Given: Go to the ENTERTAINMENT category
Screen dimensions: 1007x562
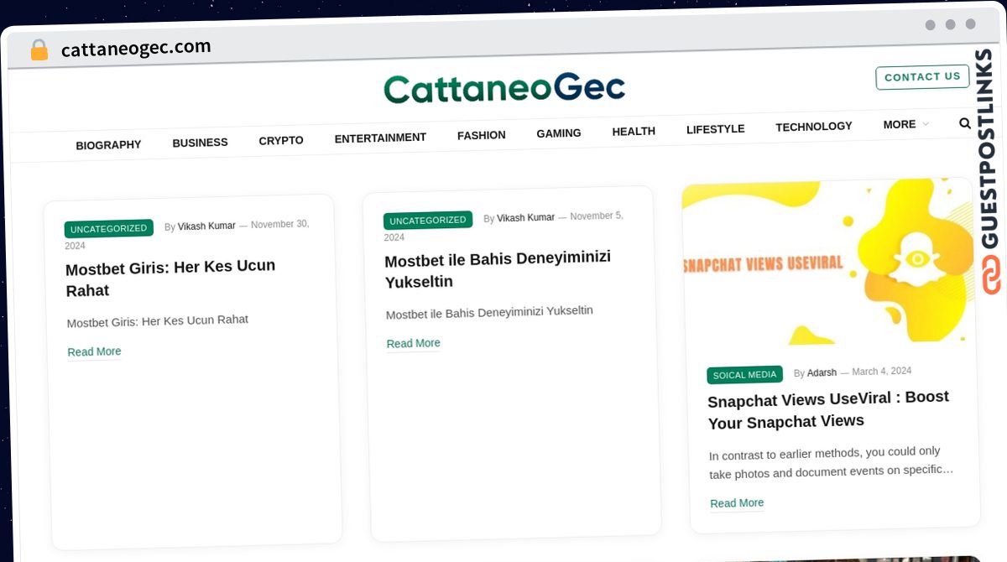Looking at the screenshot, I should 380,138.
